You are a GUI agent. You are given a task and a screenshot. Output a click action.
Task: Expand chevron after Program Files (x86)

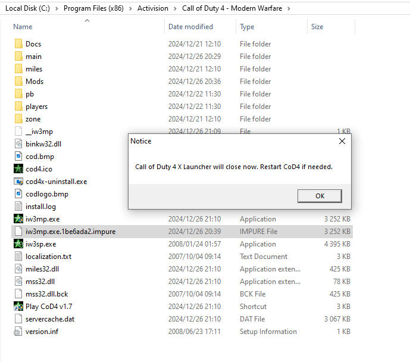[x=130, y=8]
